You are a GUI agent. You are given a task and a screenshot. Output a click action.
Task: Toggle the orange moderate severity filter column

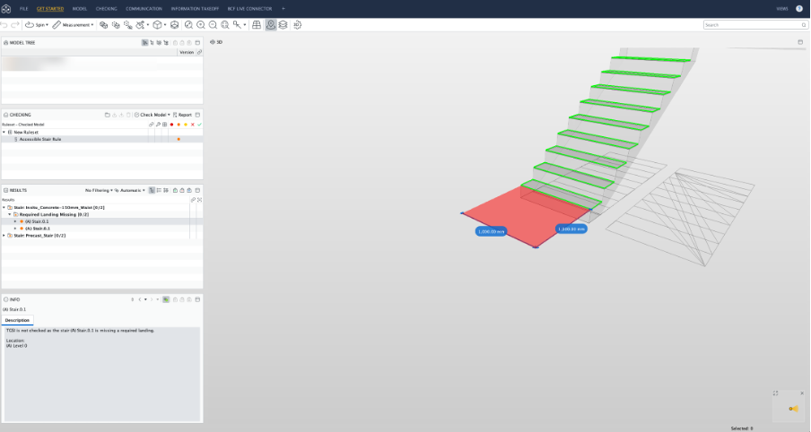(179, 125)
